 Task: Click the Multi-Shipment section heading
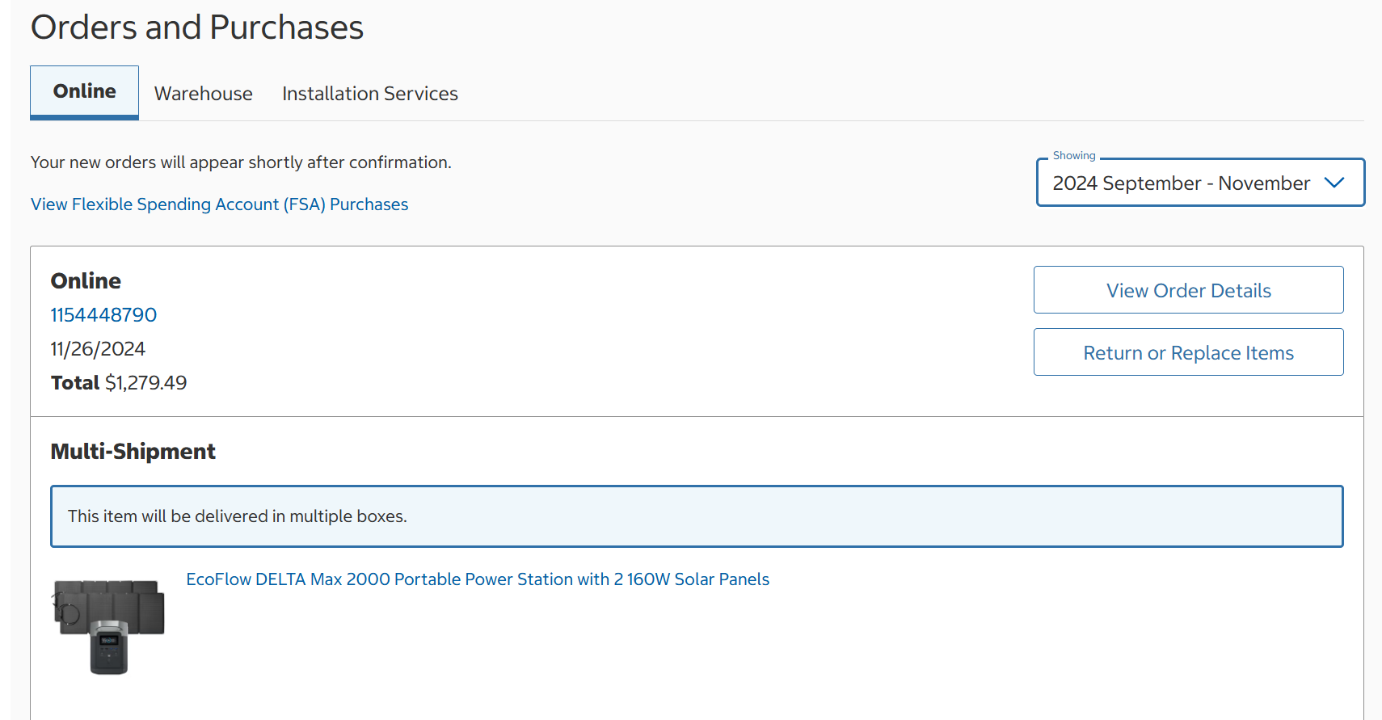pyautogui.click(x=133, y=451)
